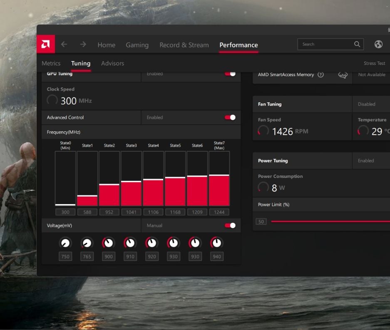Toggle the GPU Tuning switch
This screenshot has height=330, width=390.
point(230,74)
